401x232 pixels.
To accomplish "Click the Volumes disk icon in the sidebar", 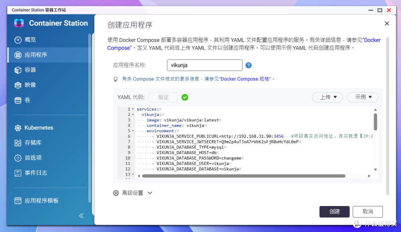I will 18,100.
